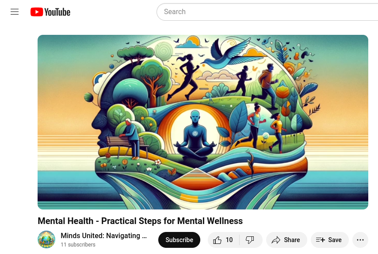Image resolution: width=378 pixels, height=254 pixels.
Task: Dislike the video with thumbs-down icon
Action: (250, 240)
